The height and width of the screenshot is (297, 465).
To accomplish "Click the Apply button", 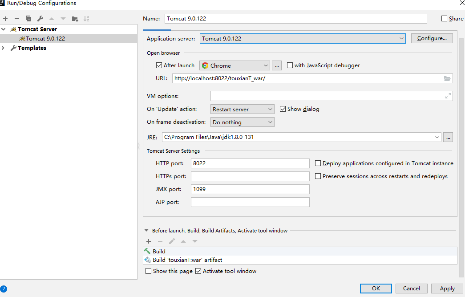I will 447,289.
